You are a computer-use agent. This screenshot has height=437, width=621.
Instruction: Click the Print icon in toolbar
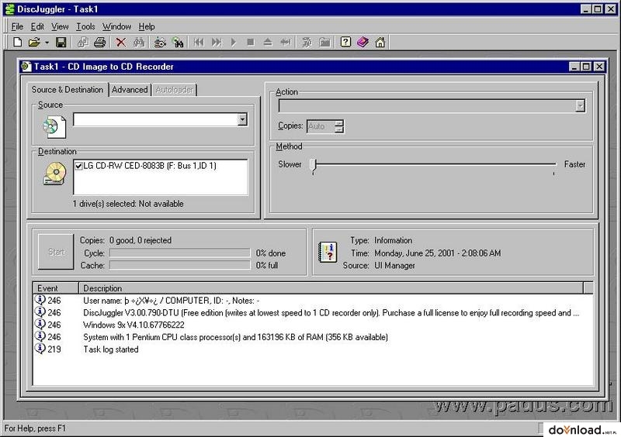pyautogui.click(x=100, y=42)
